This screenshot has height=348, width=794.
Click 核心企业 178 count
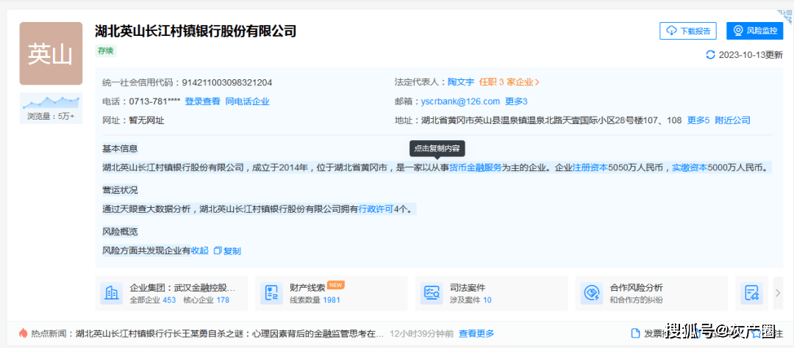tap(206, 300)
